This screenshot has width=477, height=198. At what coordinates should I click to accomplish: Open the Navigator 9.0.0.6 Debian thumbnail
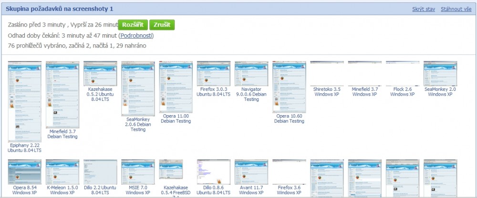coord(251,73)
